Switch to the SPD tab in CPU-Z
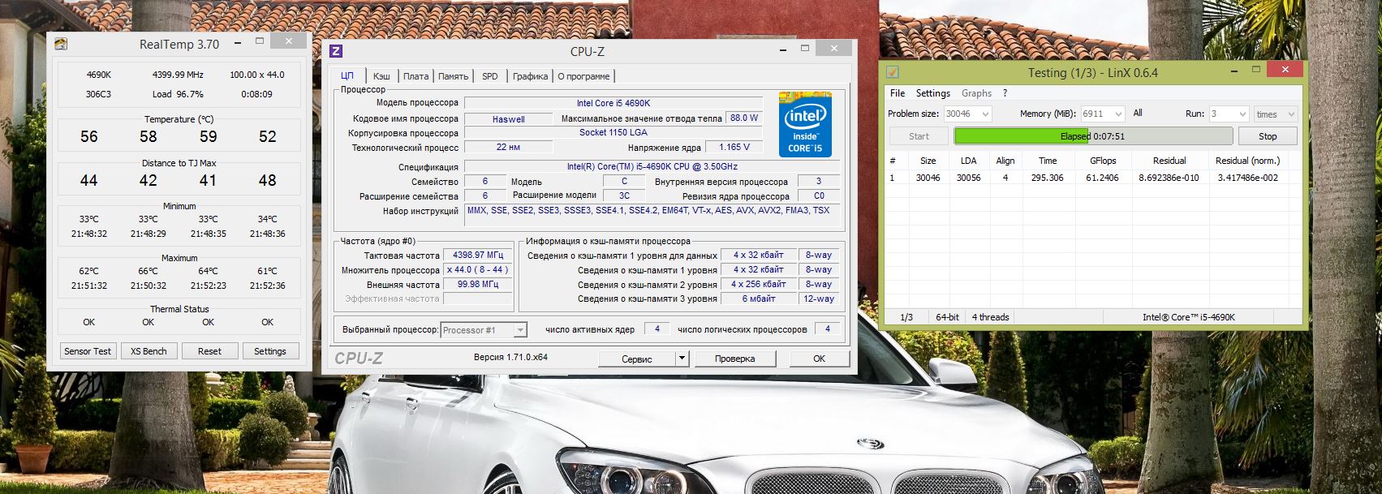 point(490,76)
